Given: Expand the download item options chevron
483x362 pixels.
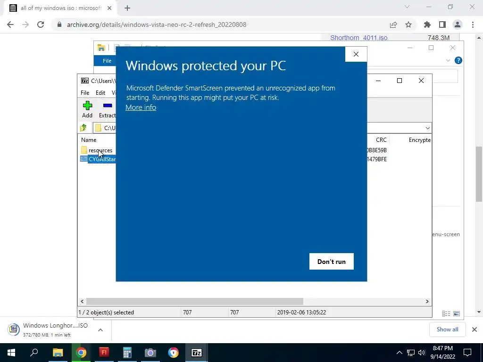Looking at the screenshot, I should [100, 329].
